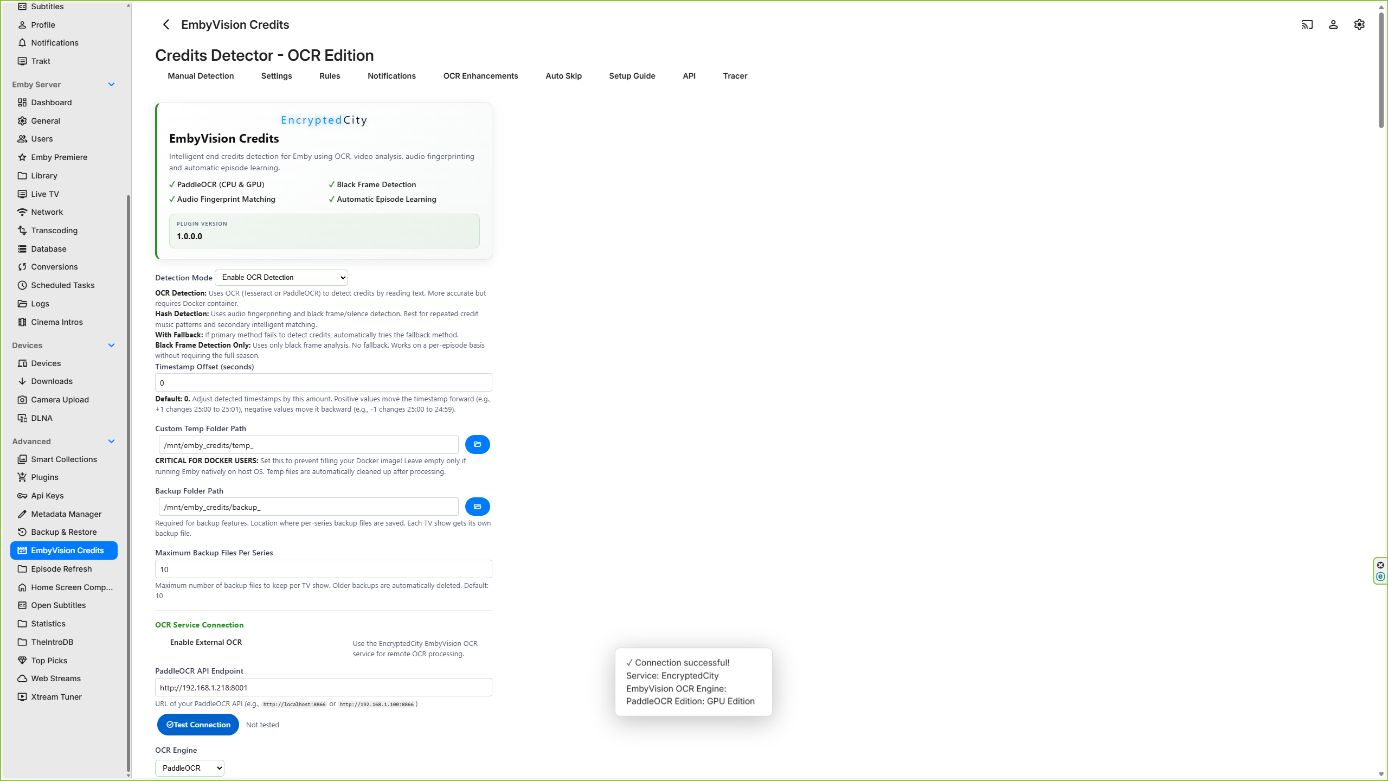Image resolution: width=1388 pixels, height=781 pixels.
Task: Open EmbyVision Credits sidebar item
Action: [64, 550]
